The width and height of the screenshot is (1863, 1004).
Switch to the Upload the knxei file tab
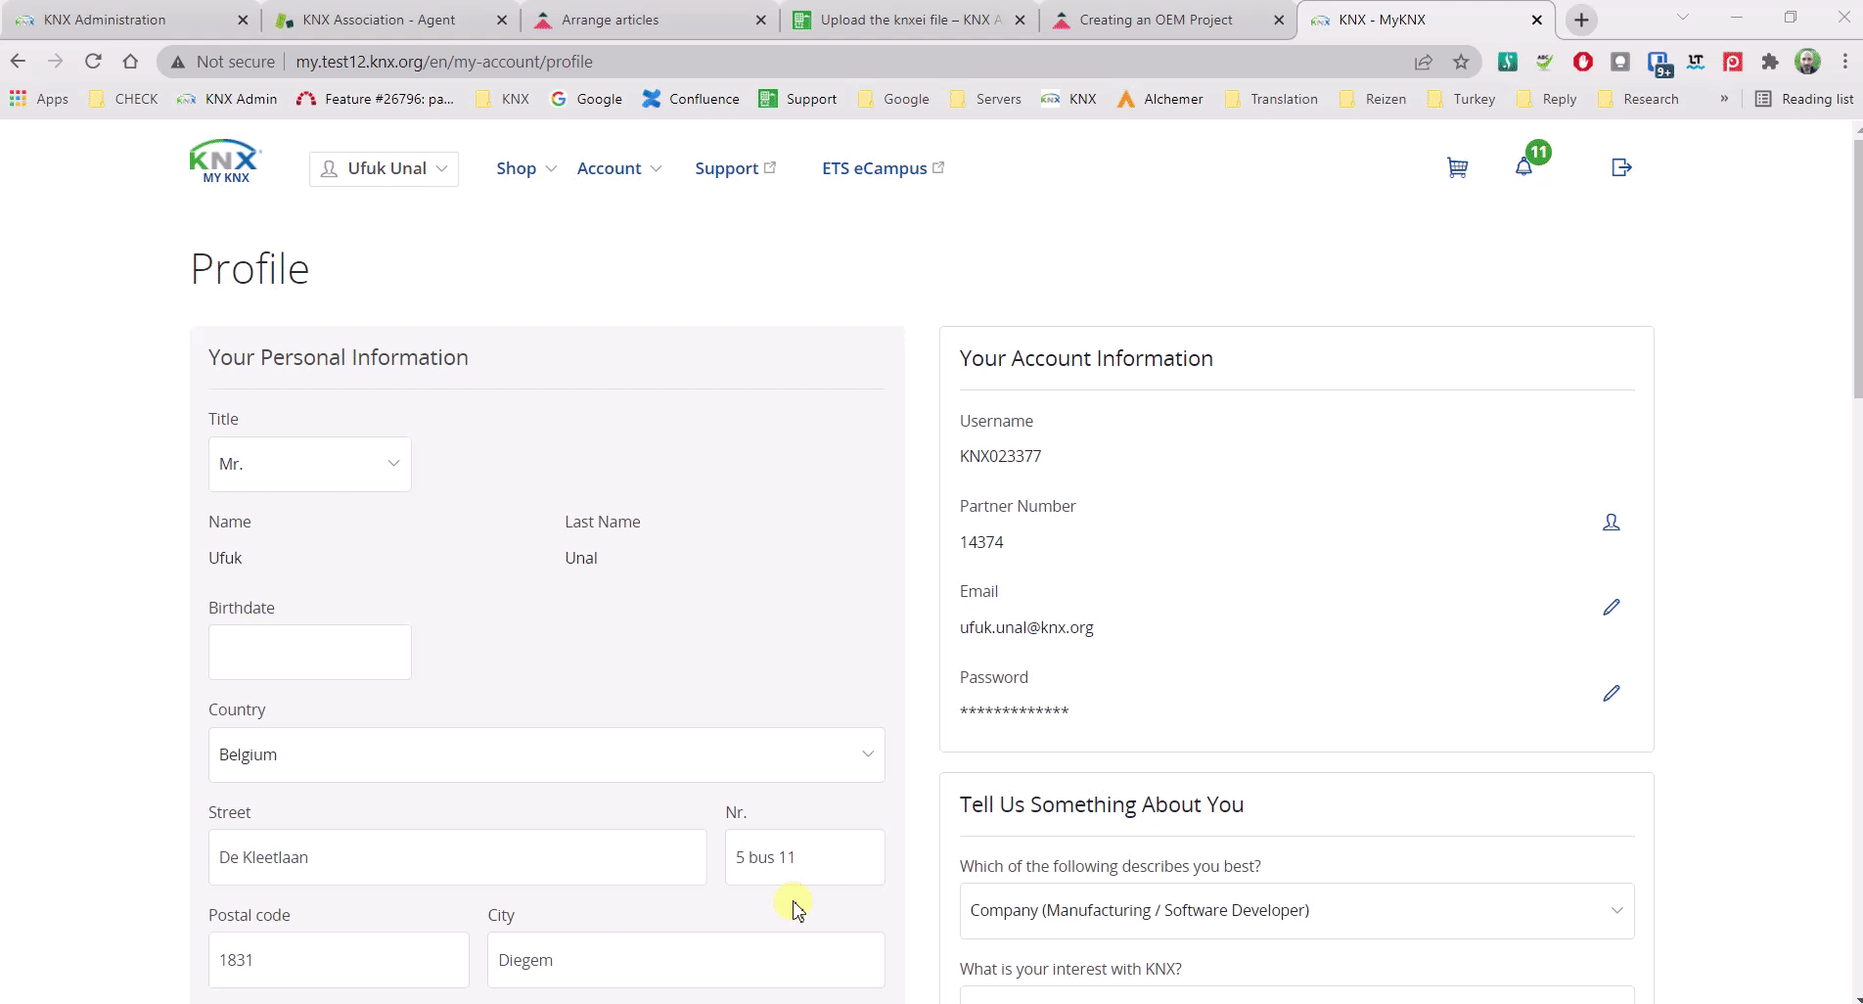tap(910, 20)
